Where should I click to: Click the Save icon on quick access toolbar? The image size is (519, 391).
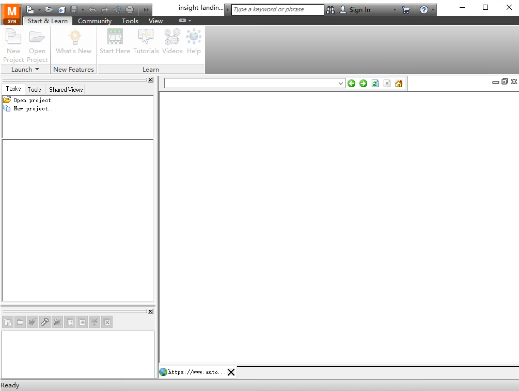point(75,9)
